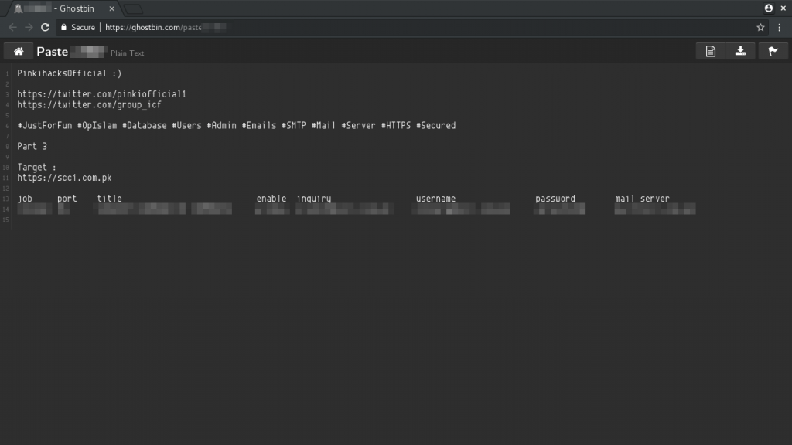Image resolution: width=792 pixels, height=445 pixels.
Task: Click the PinkihacksOfficial :) line
Action: click(x=69, y=73)
